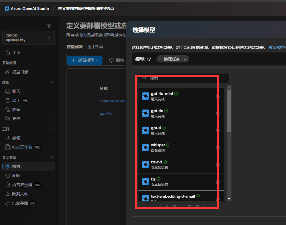286x225 pixels.
Task: Click the cloud icon beside 部署
Action: point(8,167)
